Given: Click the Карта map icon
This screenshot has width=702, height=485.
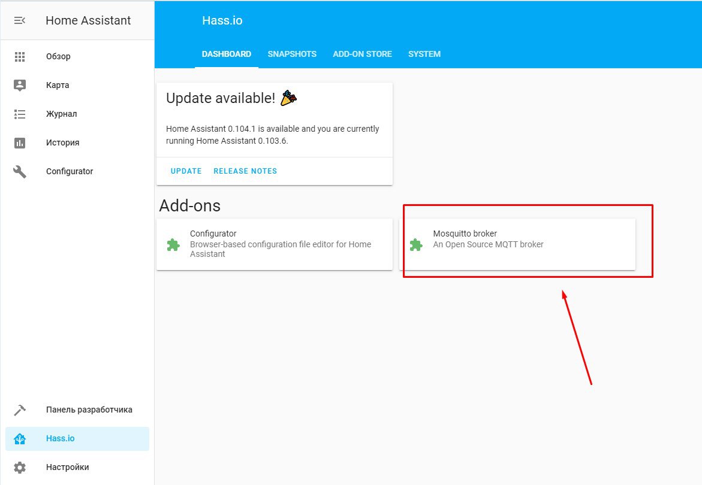Looking at the screenshot, I should tap(20, 86).
